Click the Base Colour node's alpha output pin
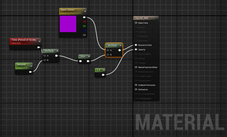This screenshot has width=227, height=137. click(x=84, y=35)
